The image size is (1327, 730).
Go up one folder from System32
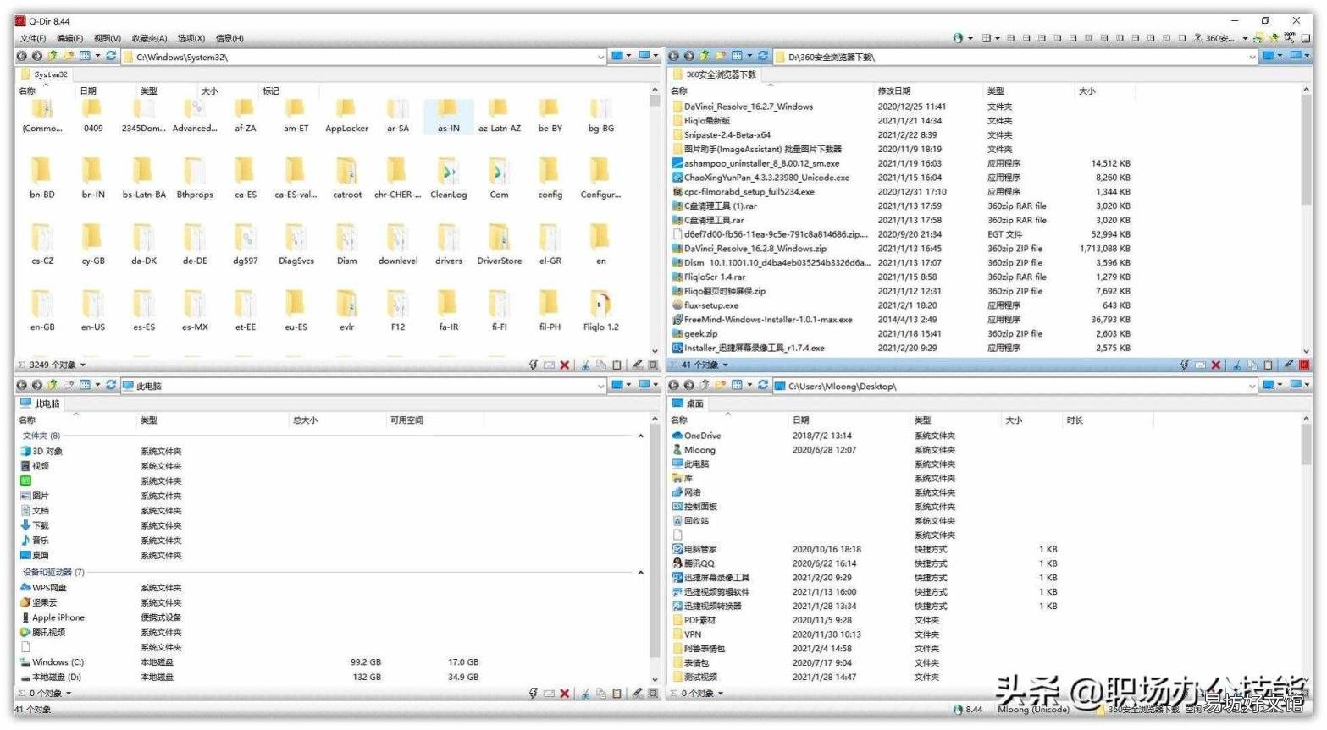(53, 56)
